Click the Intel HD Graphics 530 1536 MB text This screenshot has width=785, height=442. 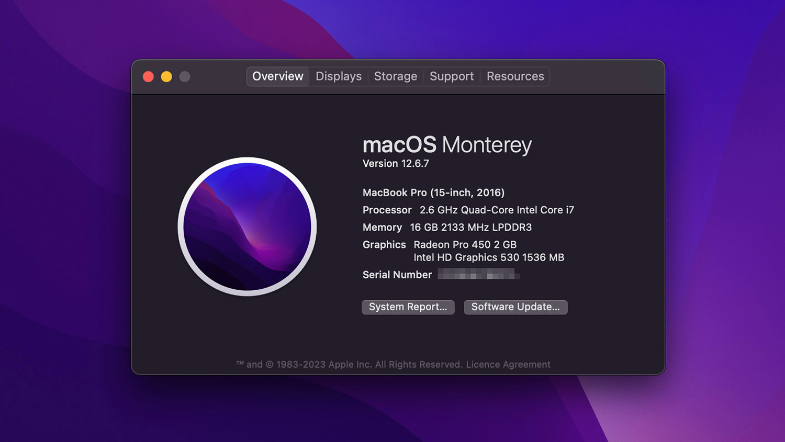(489, 257)
